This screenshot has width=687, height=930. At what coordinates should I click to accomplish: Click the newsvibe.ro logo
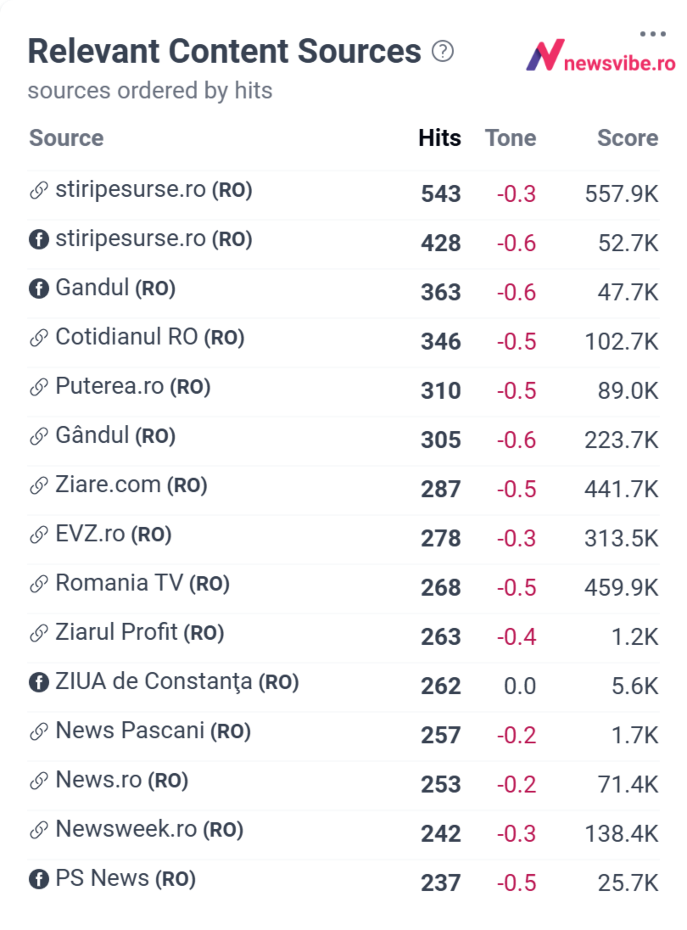point(600,55)
